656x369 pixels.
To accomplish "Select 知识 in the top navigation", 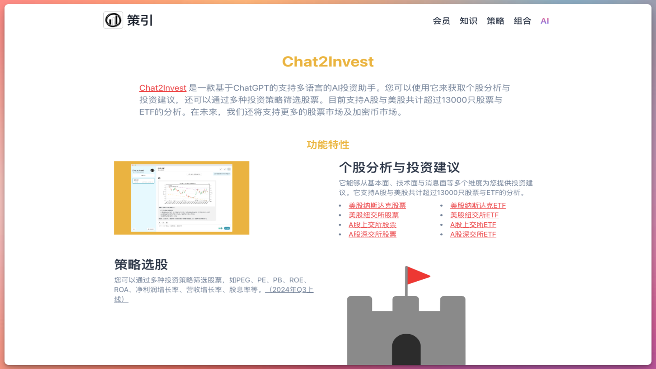I will [468, 20].
